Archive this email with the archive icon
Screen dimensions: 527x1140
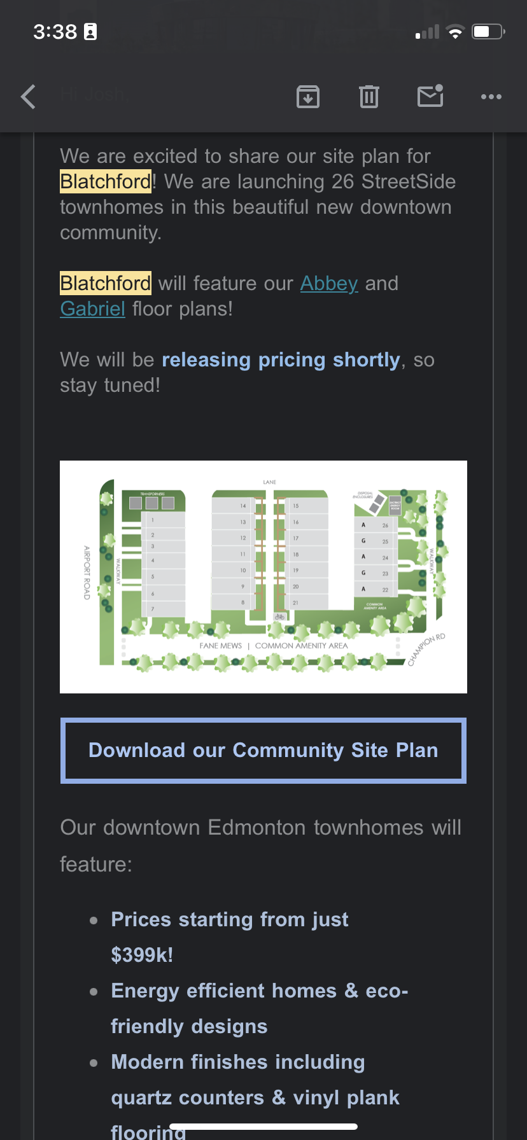pyautogui.click(x=308, y=97)
